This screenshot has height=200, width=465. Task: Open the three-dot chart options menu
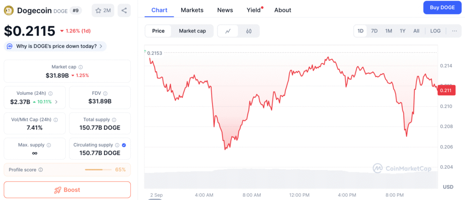point(454,31)
